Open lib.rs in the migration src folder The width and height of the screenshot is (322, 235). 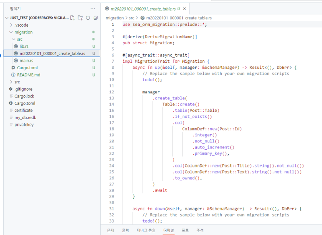pyautogui.click(x=24, y=46)
